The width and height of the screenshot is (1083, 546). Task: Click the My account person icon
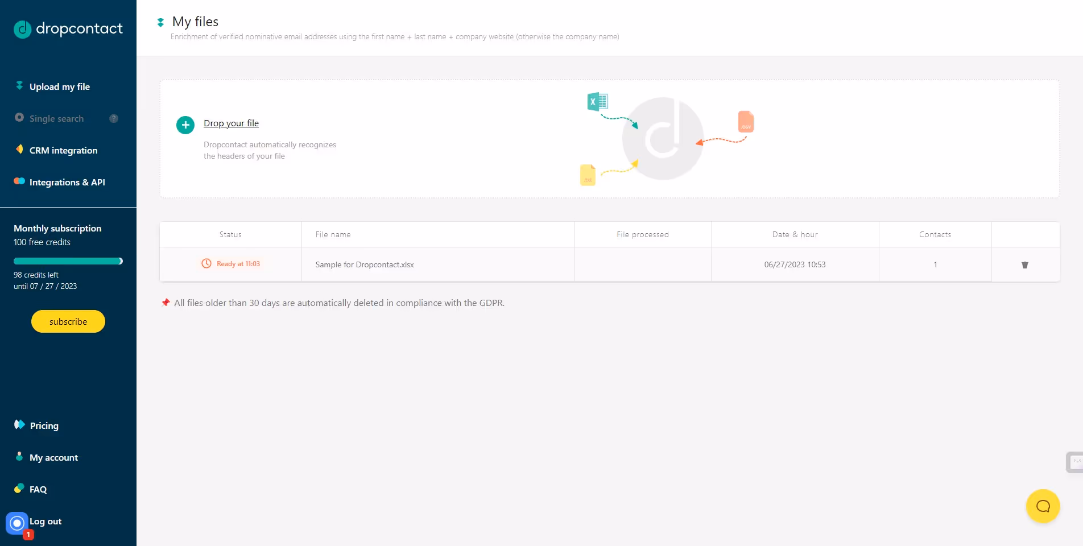point(19,457)
